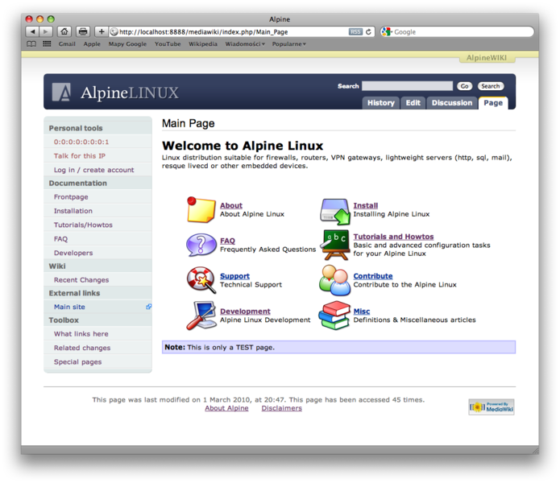560x483 pixels.
Task: Click the Google search field
Action: [x=457, y=31]
